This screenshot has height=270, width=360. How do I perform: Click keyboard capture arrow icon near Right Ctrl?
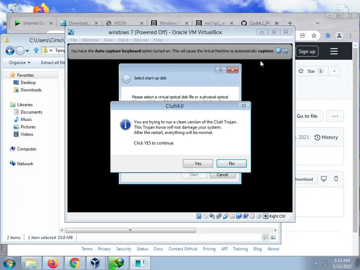tap(265, 216)
